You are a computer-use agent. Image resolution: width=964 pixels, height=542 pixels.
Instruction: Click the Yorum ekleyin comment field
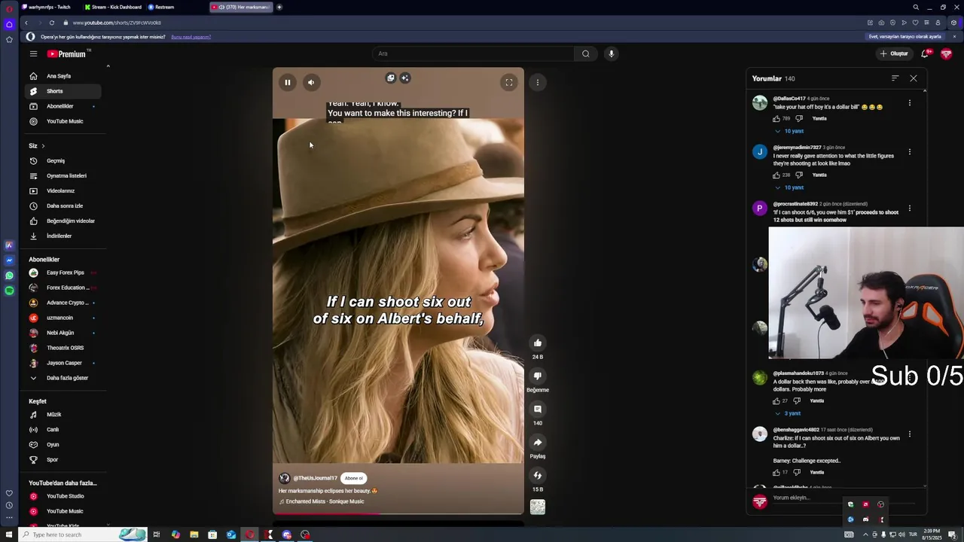[x=843, y=498]
